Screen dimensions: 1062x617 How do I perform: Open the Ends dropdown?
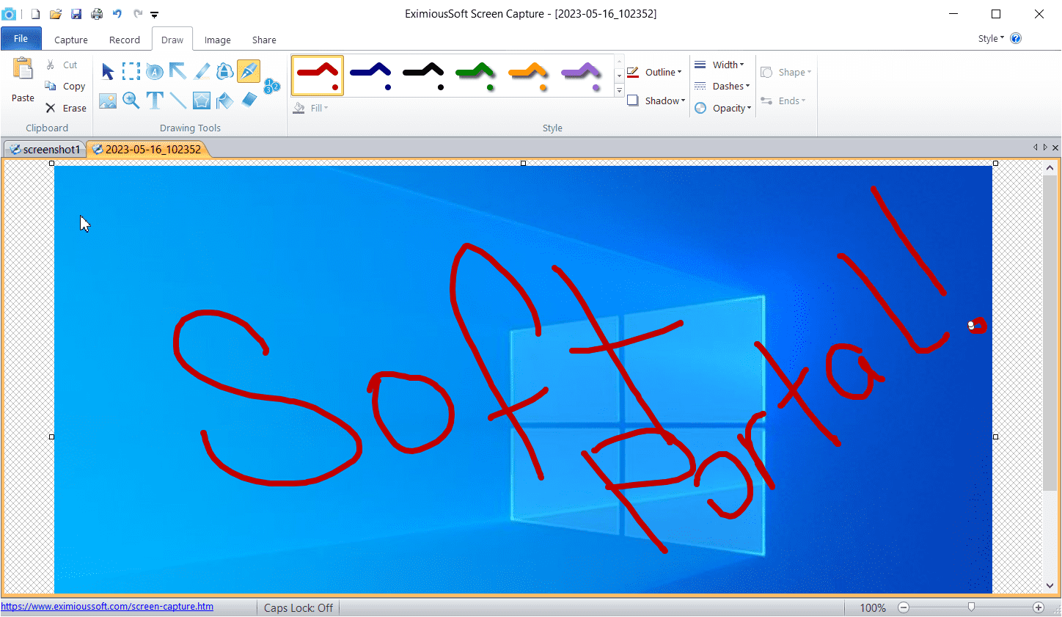[783, 101]
